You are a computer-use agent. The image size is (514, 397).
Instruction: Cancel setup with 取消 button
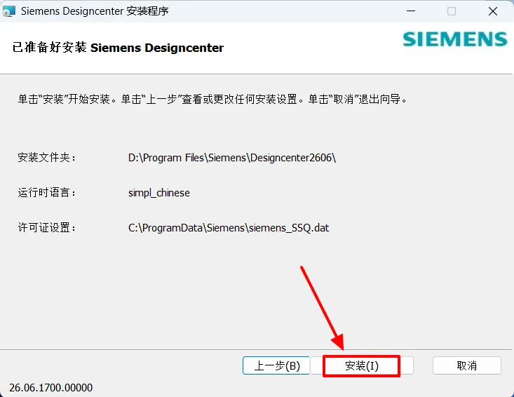[467, 365]
